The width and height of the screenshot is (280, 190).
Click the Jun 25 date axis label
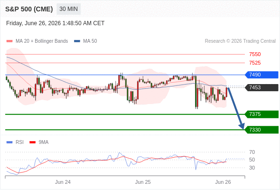click(x=143, y=182)
